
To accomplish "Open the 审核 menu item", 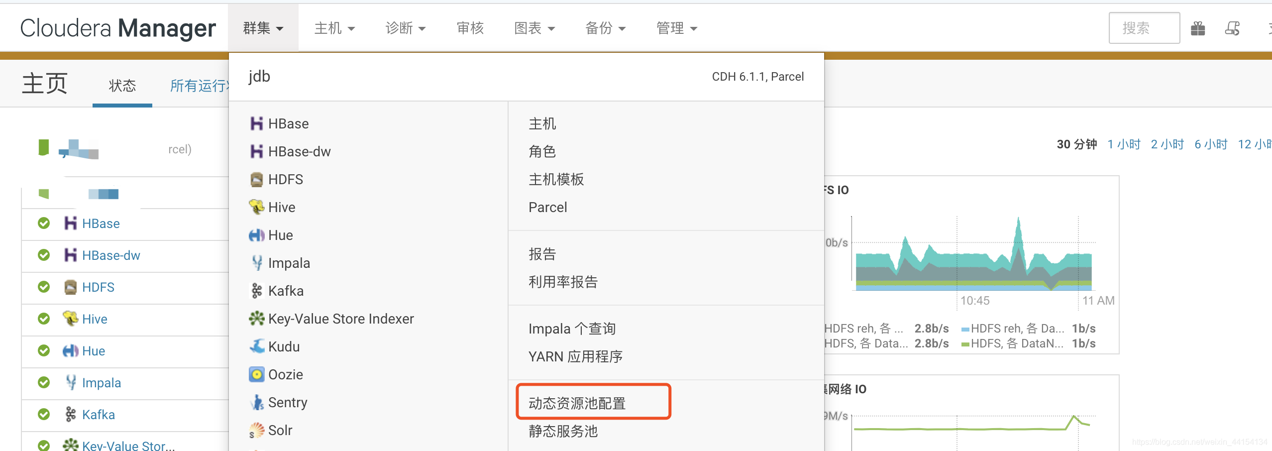I will pyautogui.click(x=470, y=28).
